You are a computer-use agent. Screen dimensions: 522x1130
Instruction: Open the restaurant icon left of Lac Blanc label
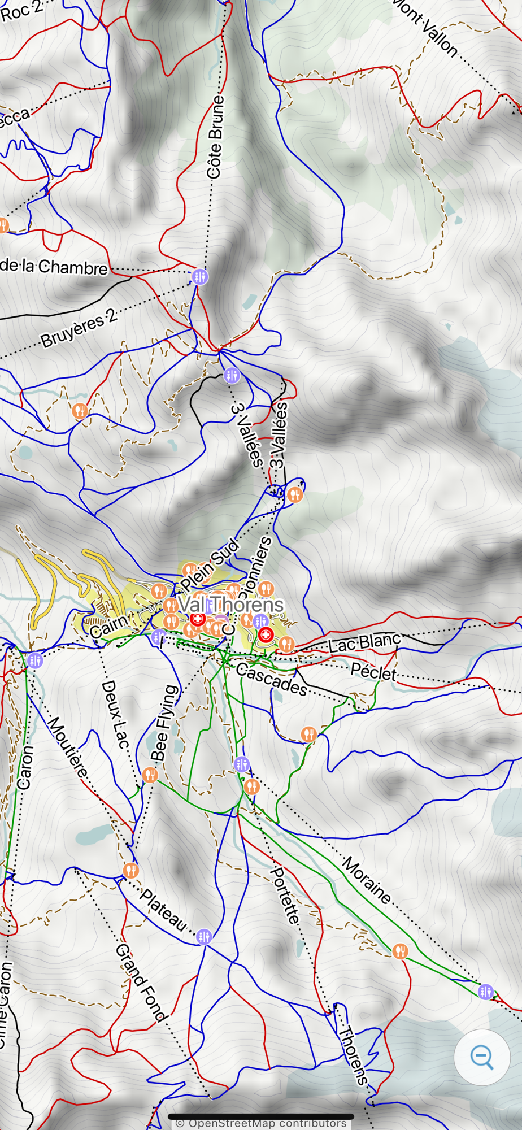pos(286,644)
